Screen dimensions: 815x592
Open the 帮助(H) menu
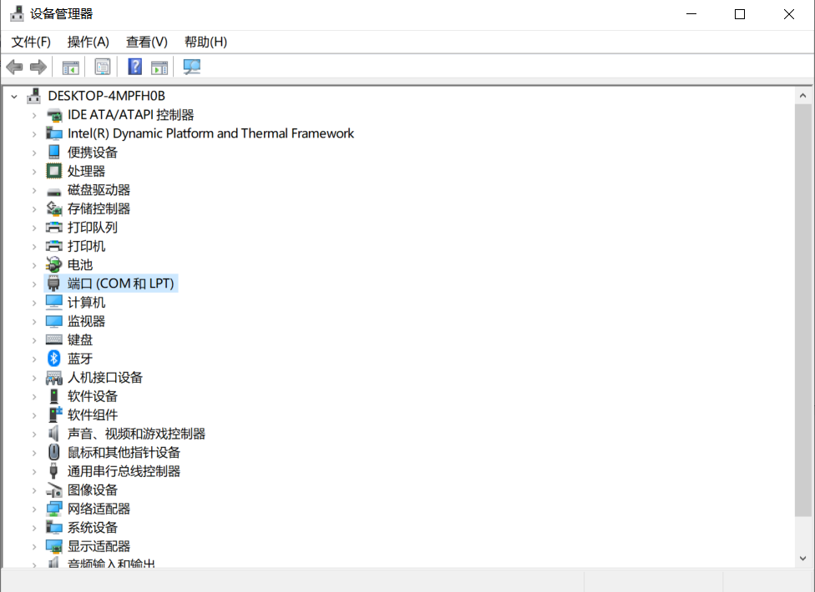[x=205, y=42]
